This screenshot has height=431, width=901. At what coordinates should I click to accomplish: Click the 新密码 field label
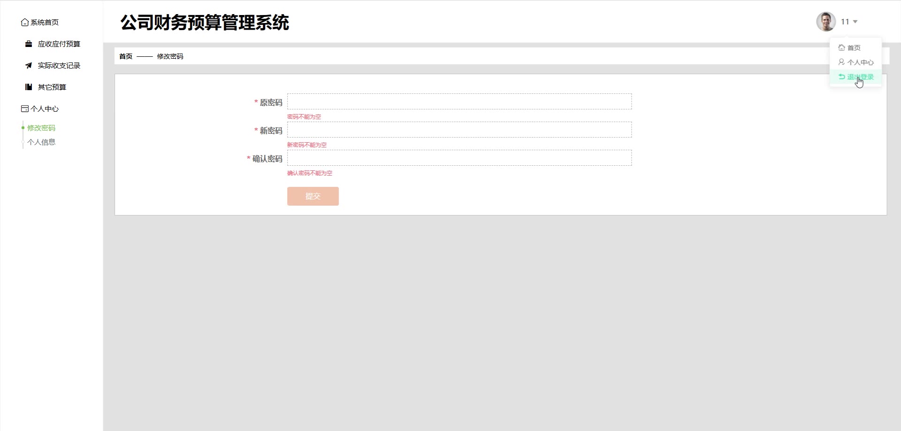tap(271, 131)
